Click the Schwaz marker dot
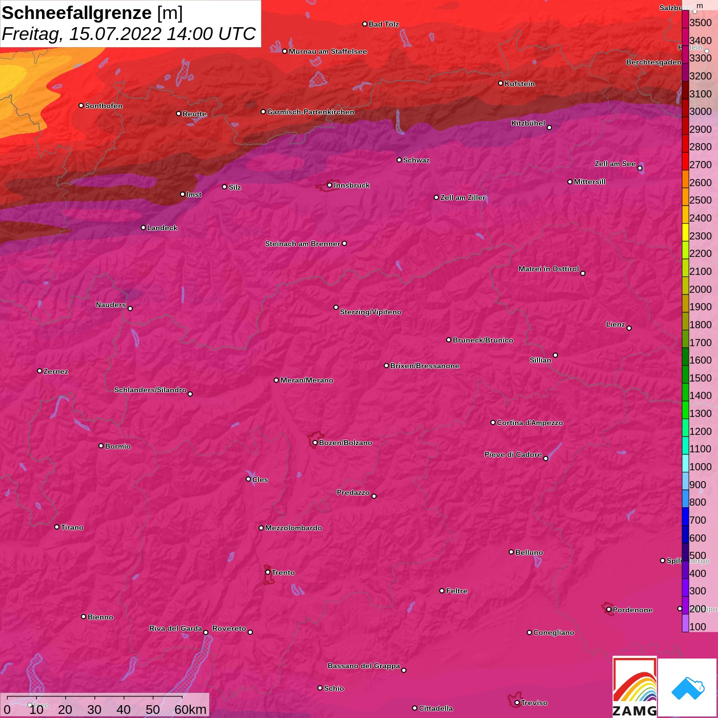Screen dimensions: 718x718 (399, 160)
